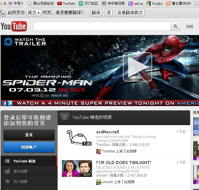Select YouTube 精选 in the sidebar
Viewport: 199px width, 190px height.
[x=29, y=161]
